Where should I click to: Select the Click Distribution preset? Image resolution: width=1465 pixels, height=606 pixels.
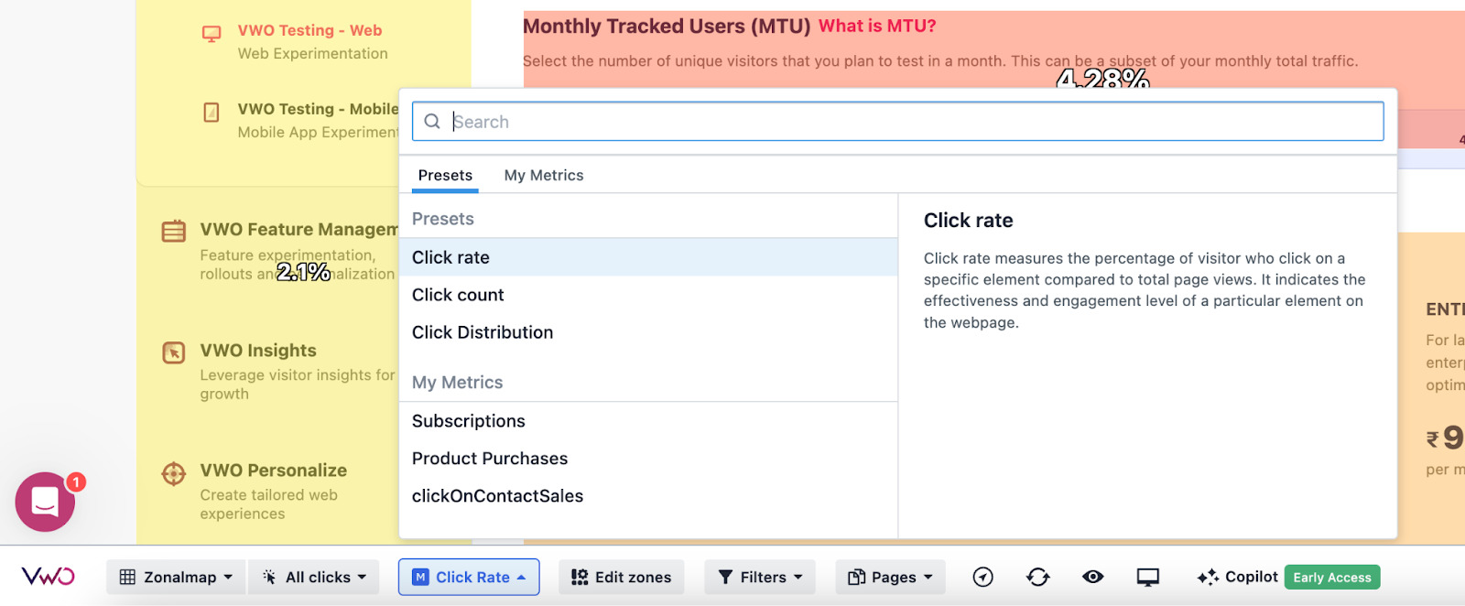click(x=648, y=332)
